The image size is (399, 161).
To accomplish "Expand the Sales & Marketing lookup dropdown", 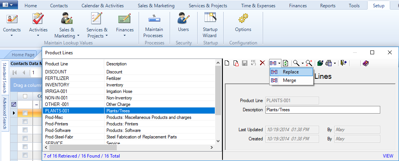I will (x=67, y=33).
